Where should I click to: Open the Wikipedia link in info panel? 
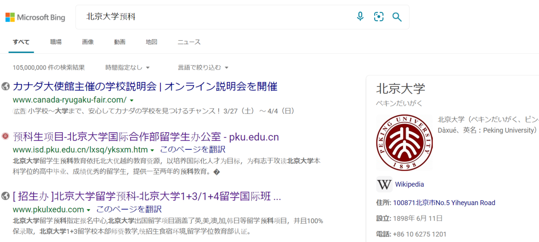410,184
